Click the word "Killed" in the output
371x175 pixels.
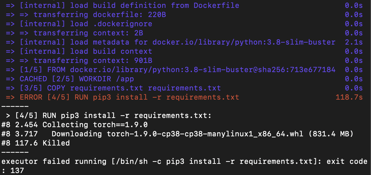click(x=56, y=143)
